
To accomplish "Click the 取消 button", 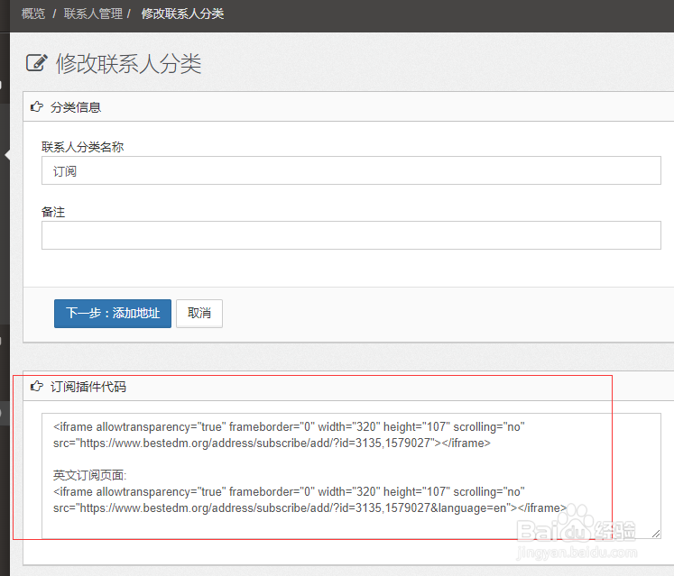I will coord(199,314).
